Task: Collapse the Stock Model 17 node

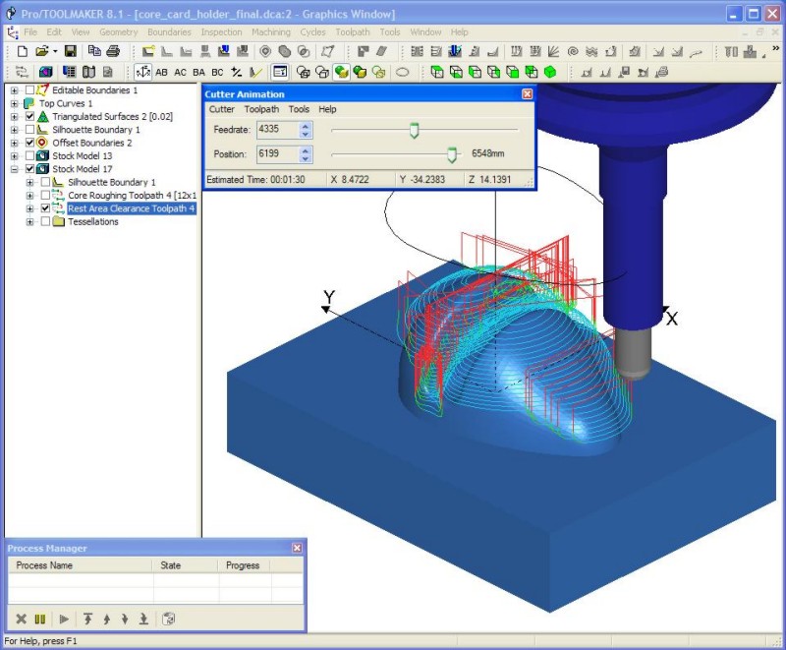Action: [15, 169]
